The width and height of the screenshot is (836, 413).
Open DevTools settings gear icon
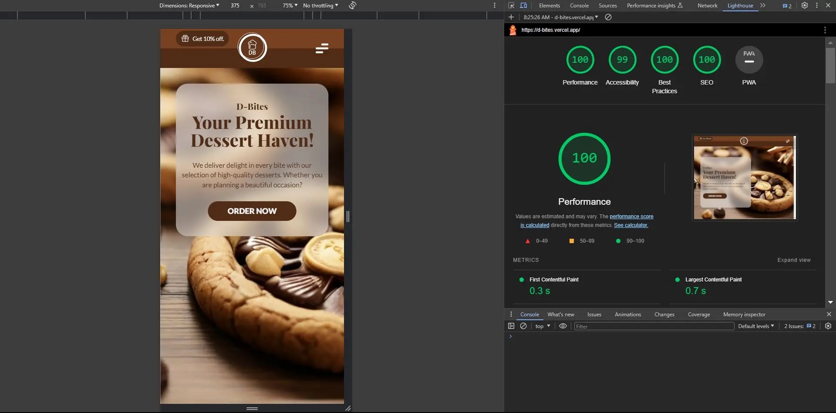(805, 6)
